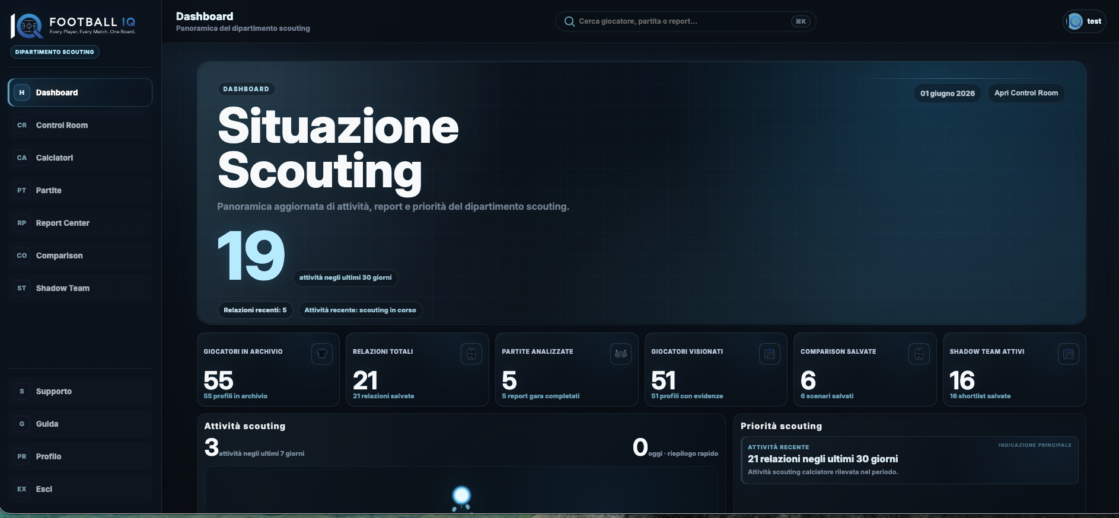Click the large 19 activity counter

251,256
